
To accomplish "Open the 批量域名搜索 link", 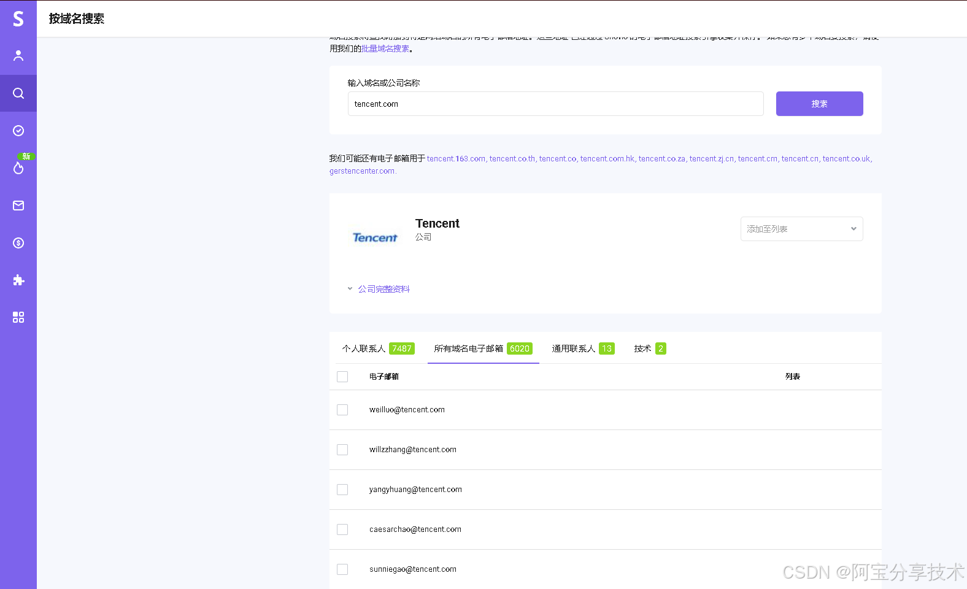I will tap(385, 49).
